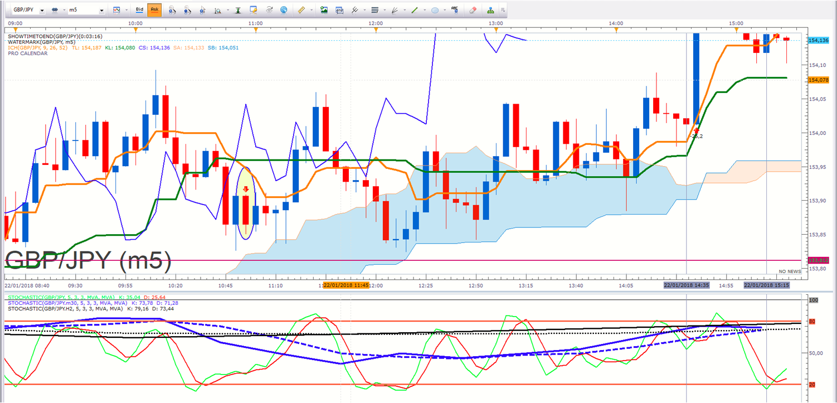Image resolution: width=837 pixels, height=403 pixels.
Task: Click the ICH(GBP/JPY, 9, 26, 52) label
Action: (x=37, y=48)
